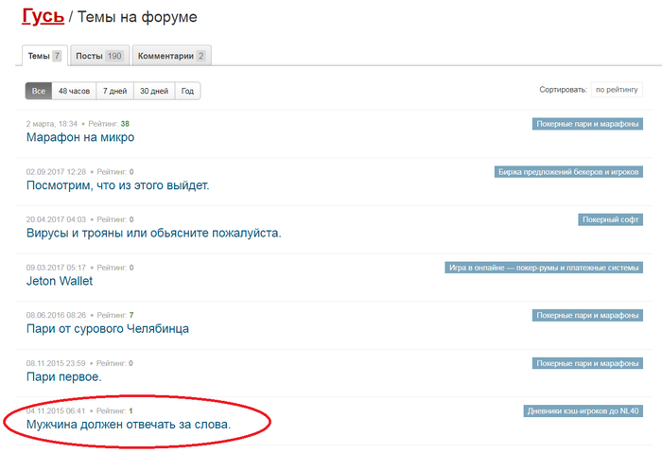The height and width of the screenshot is (453, 662).
Task: Switch to the Комментарии tab
Action: (171, 56)
